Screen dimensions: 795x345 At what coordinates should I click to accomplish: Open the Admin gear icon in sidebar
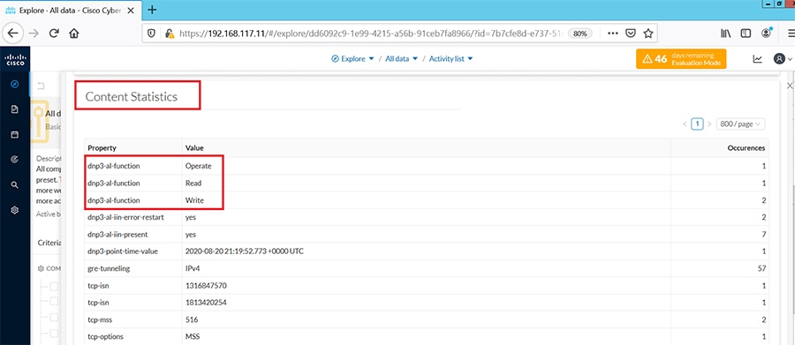coord(15,210)
